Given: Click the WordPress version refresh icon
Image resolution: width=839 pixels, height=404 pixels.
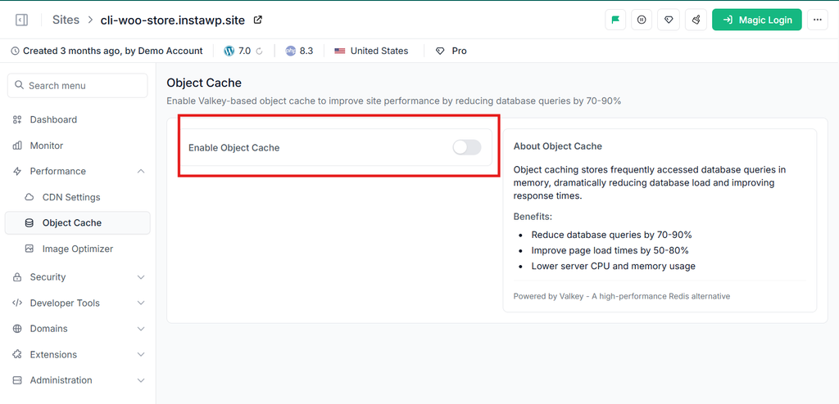Looking at the screenshot, I should click(260, 52).
